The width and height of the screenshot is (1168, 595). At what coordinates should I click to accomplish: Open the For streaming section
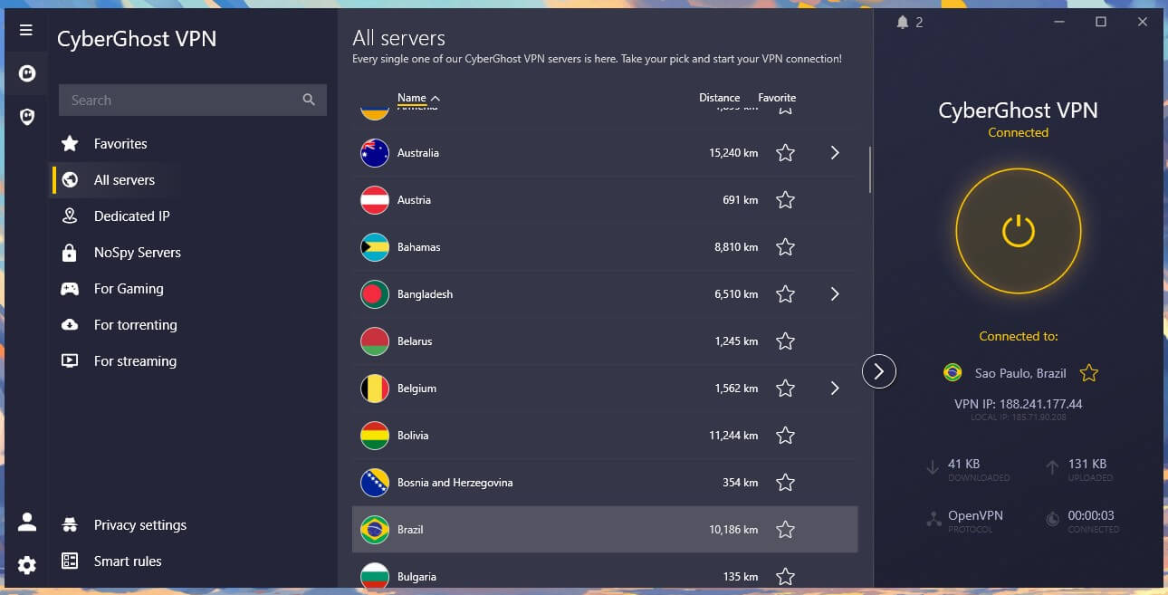[x=135, y=361]
